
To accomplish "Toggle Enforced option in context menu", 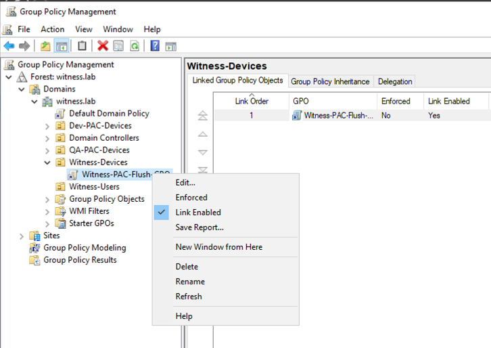I will click(x=191, y=197).
